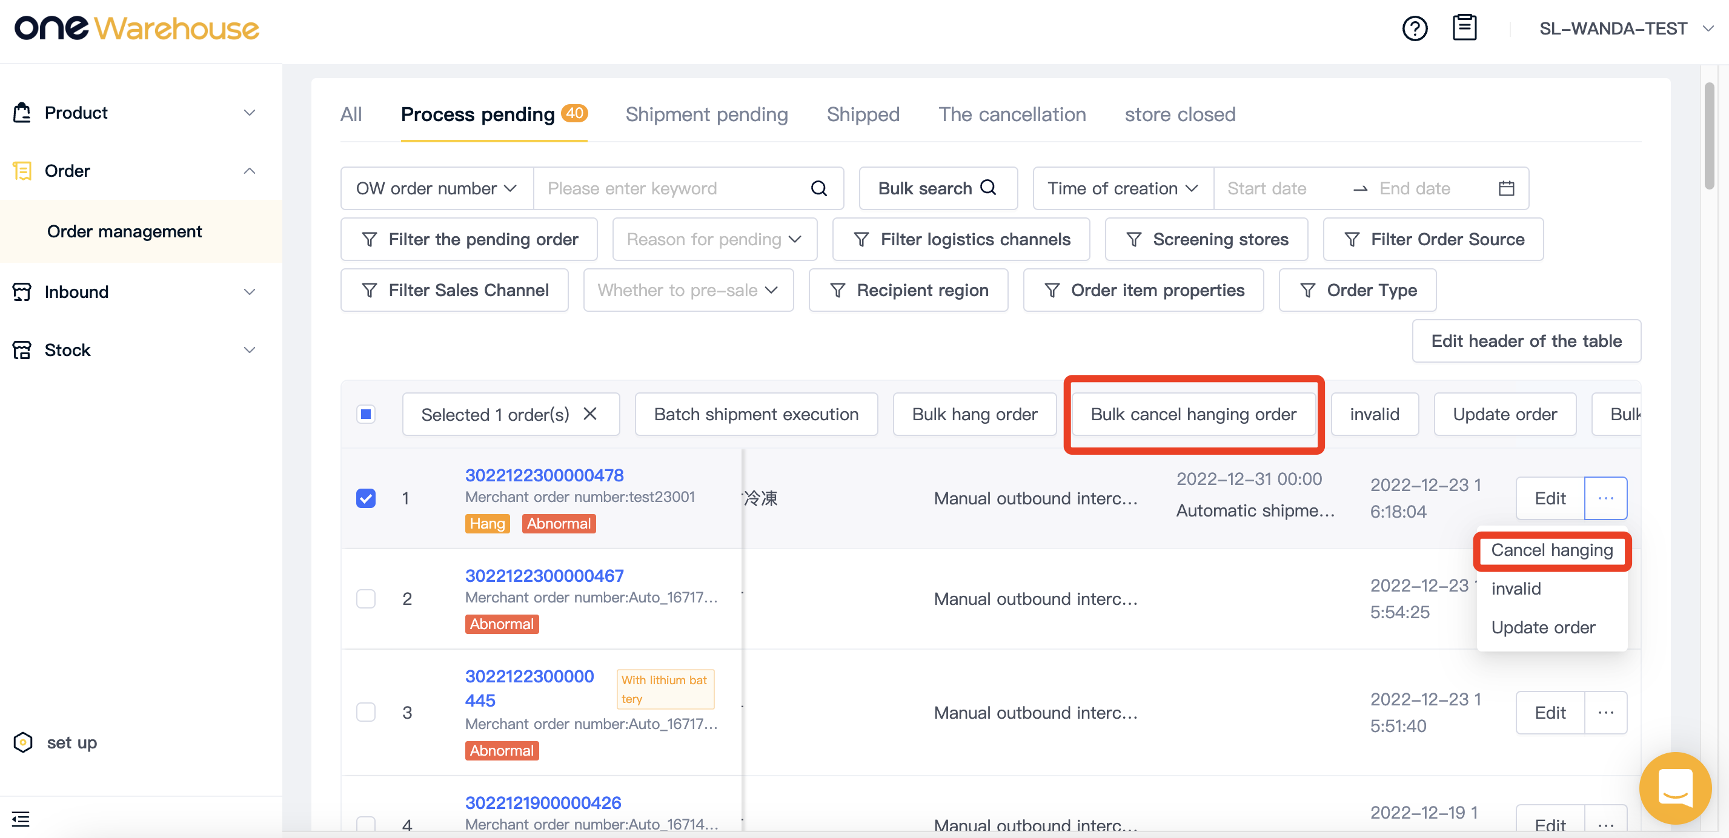
Task: Check order 3022122300000467 checkbox
Action: (x=366, y=598)
